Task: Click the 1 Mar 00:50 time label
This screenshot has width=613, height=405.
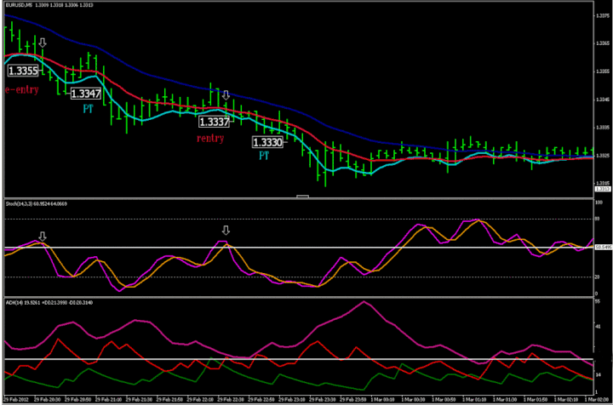Action: 444,400
